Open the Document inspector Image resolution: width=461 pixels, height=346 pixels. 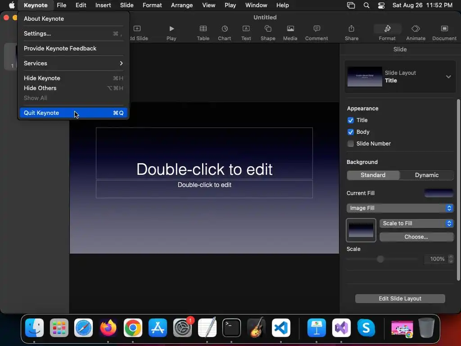444,28
